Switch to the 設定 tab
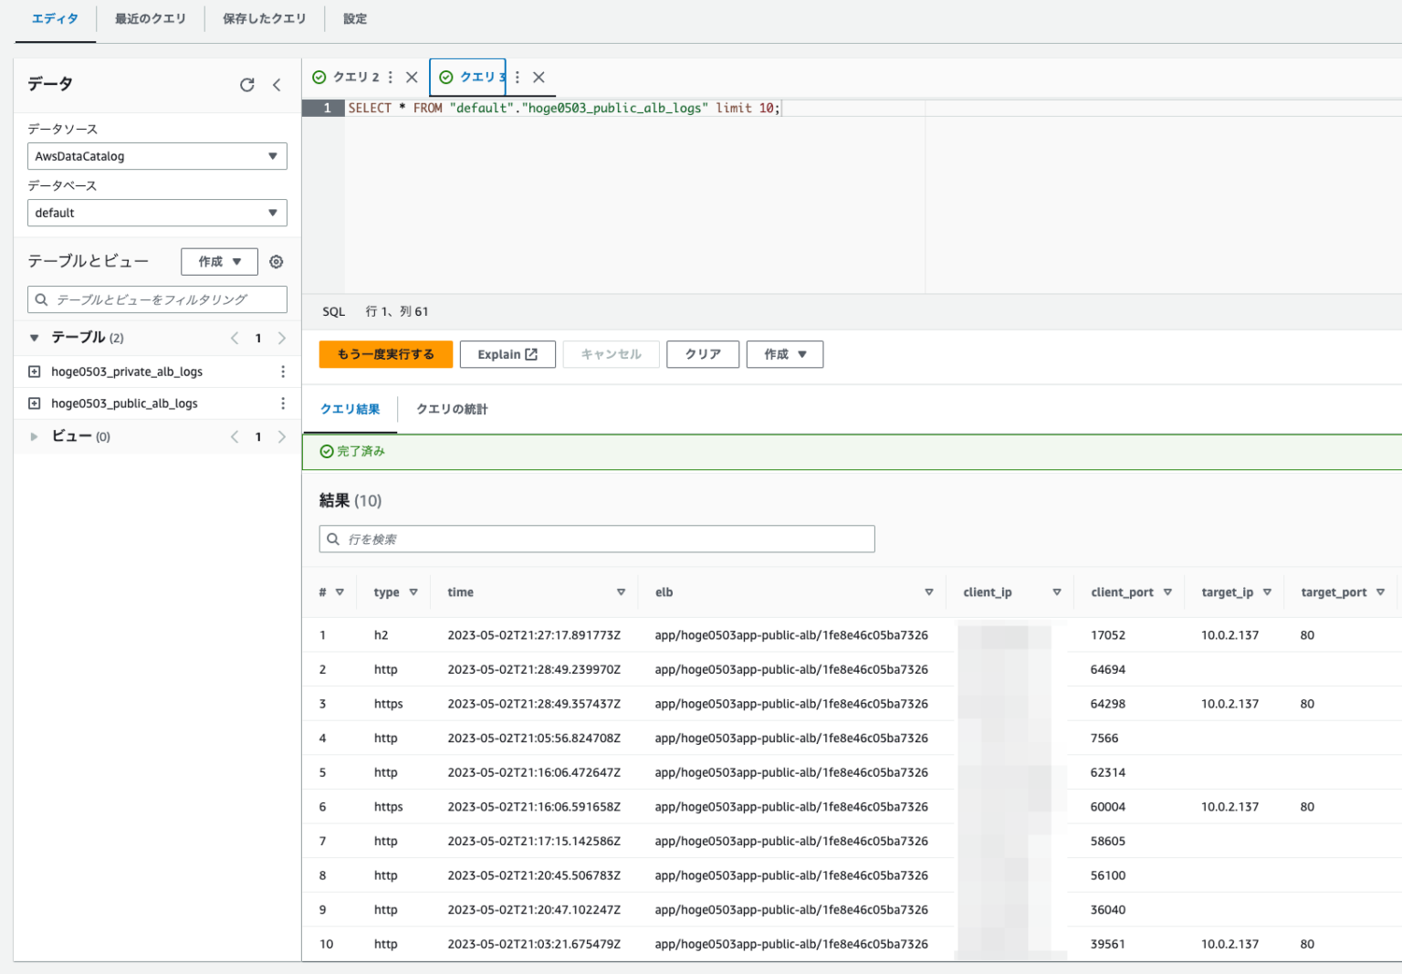 pos(355,18)
